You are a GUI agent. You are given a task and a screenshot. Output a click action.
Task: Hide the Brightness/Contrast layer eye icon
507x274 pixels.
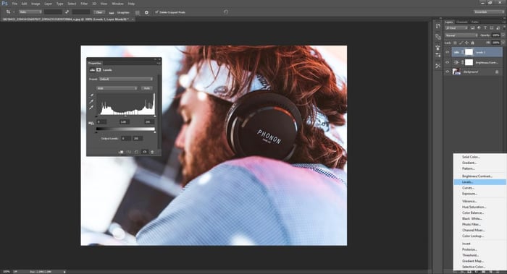[x=448, y=62]
